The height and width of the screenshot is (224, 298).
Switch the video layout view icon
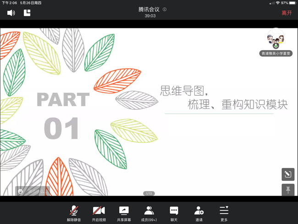click(27, 13)
